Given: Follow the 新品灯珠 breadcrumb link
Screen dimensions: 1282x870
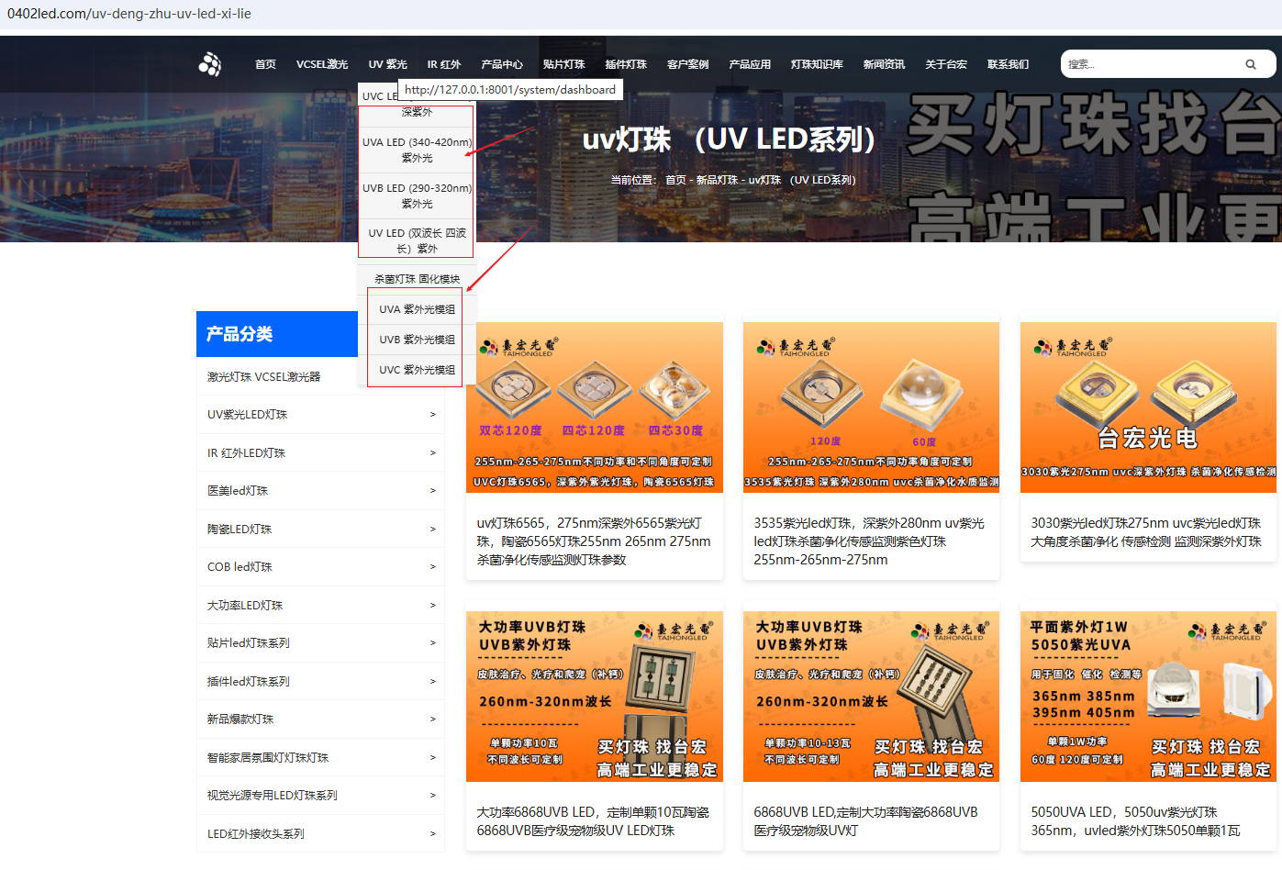Looking at the screenshot, I should click(x=717, y=180).
